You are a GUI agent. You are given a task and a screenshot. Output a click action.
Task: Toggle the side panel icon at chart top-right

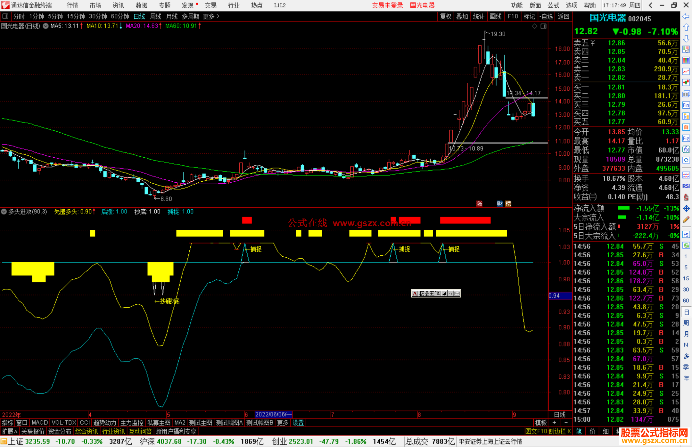544,26
